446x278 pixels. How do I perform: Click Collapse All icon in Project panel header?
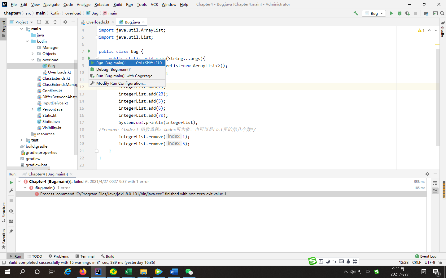[55, 22]
